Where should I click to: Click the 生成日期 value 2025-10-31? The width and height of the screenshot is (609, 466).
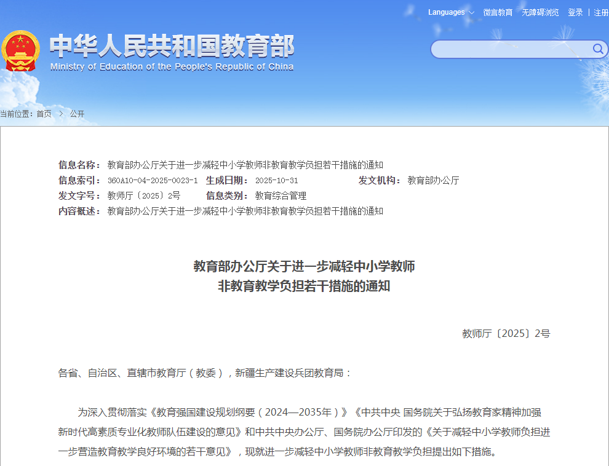coord(276,181)
